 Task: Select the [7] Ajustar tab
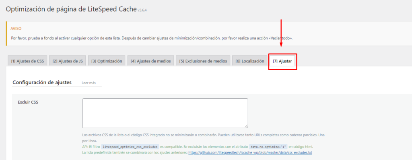[282, 61]
